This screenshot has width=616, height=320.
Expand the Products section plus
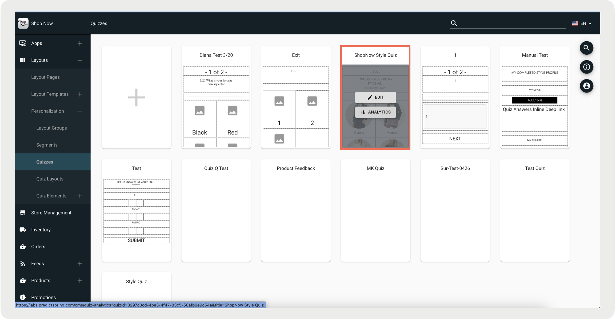(x=80, y=281)
